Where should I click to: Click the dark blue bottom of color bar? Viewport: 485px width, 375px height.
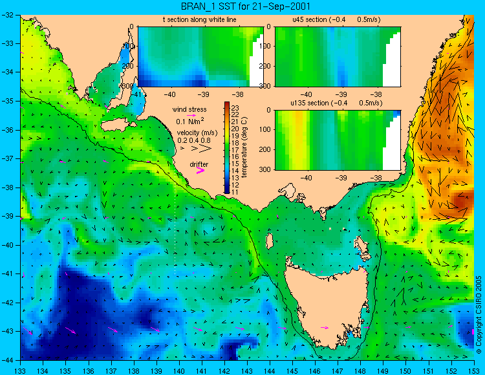pos(227,191)
